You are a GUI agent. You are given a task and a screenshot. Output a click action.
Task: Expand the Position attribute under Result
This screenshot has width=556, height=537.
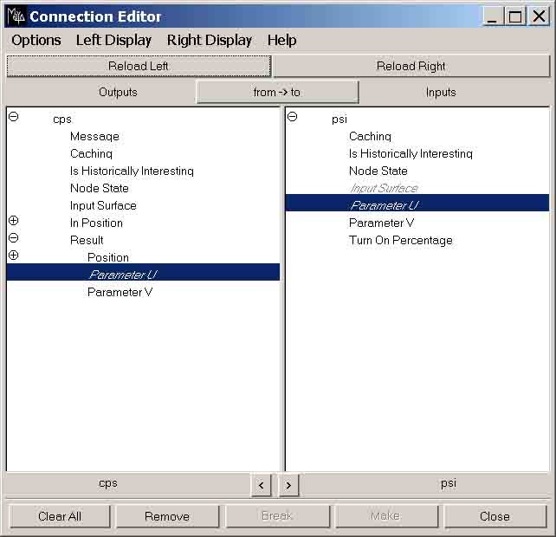[x=13, y=256]
